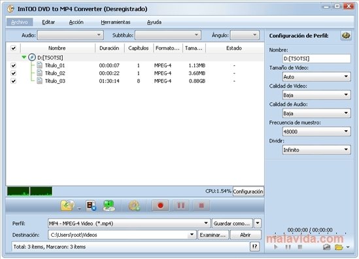This screenshot has height=259, width=359.
Task: Click the Guardar como... button
Action: [x=232, y=223]
